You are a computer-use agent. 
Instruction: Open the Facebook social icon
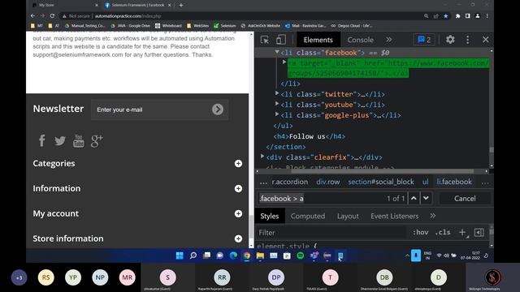coord(41,140)
